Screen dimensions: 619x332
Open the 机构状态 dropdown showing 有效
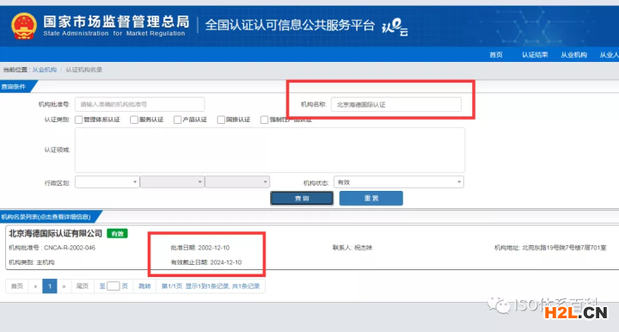[399, 182]
